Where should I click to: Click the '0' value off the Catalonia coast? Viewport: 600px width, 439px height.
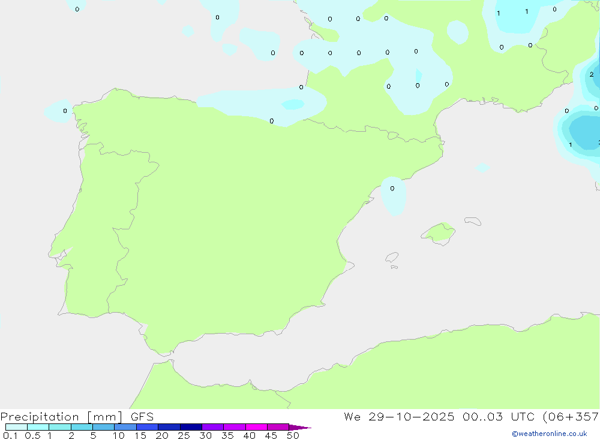[x=392, y=189]
